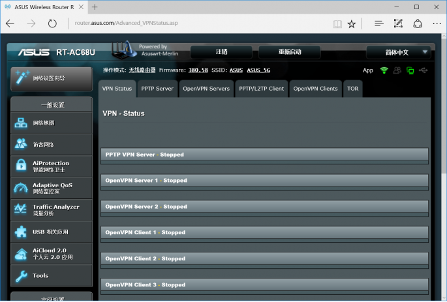The width and height of the screenshot is (447, 302).
Task: Click the browser address bar
Action: tap(200, 23)
